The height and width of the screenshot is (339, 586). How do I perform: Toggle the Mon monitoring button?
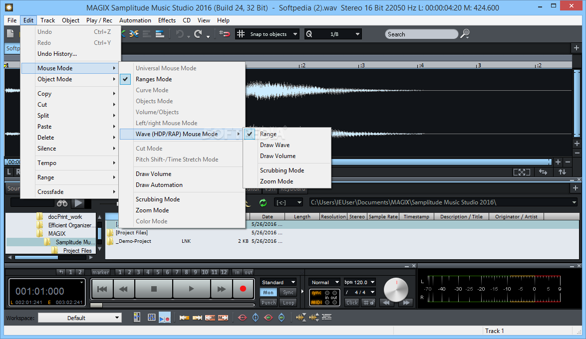269,293
